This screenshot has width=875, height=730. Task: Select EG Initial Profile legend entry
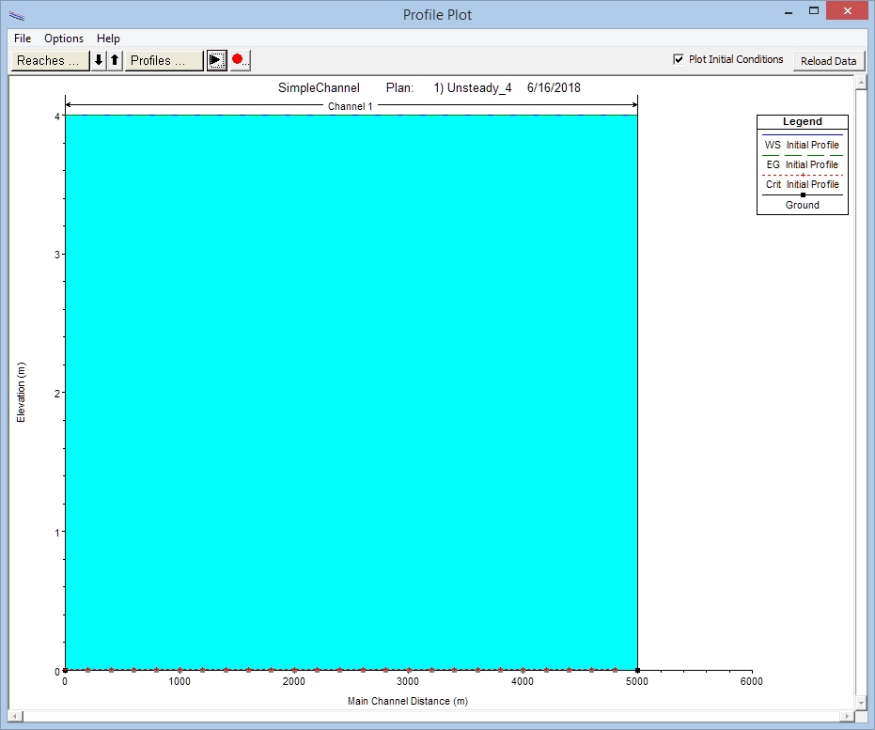[802, 164]
